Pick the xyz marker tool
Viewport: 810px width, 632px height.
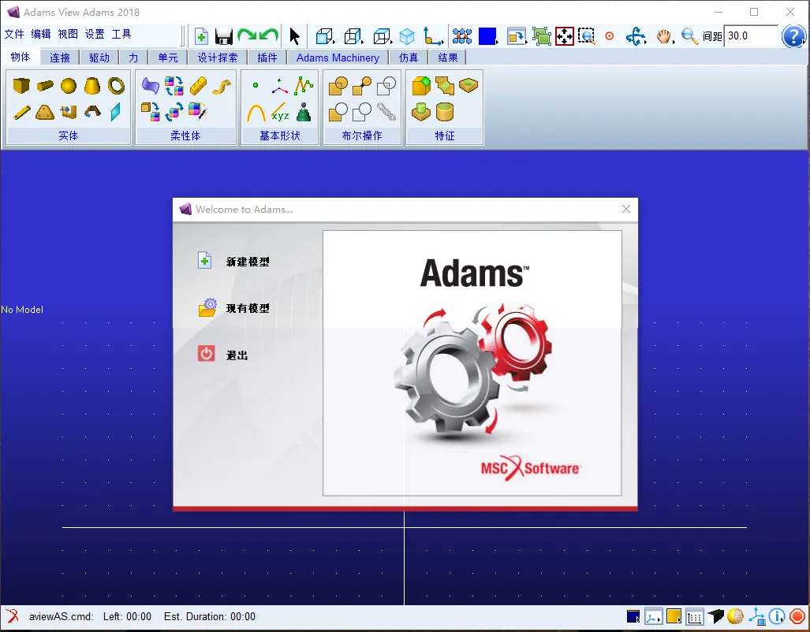(280, 113)
